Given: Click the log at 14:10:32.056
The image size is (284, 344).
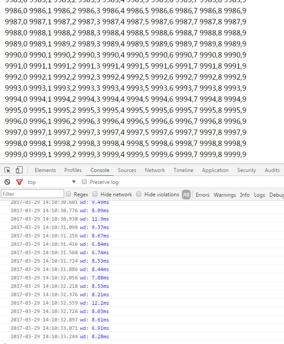Looking at the screenshot, I should [x=142, y=278].
